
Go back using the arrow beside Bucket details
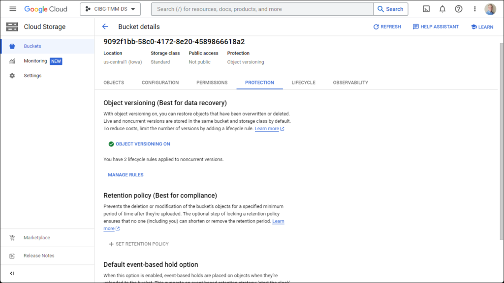pyautogui.click(x=105, y=27)
